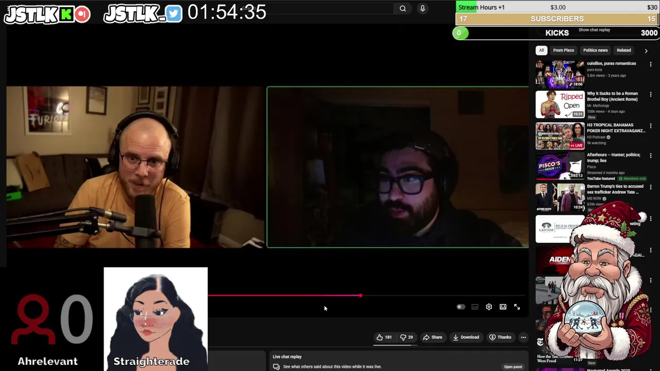Click the bald streamer's webcam video

coord(135,167)
